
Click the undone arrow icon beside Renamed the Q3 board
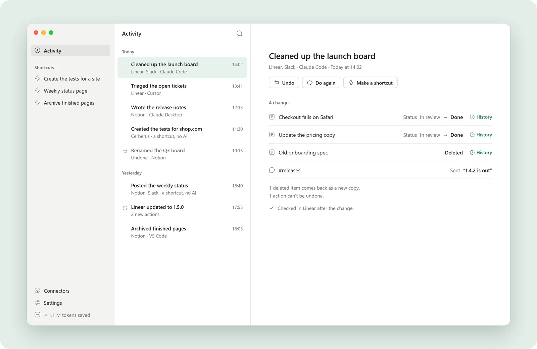[x=125, y=151]
